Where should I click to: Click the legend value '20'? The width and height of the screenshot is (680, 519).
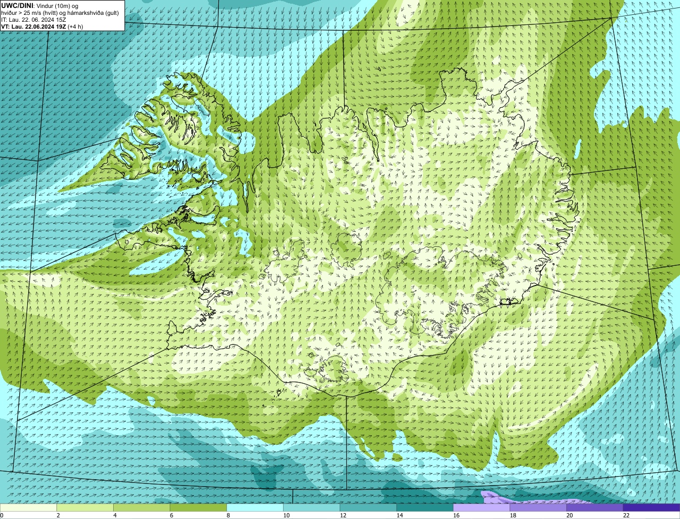(569, 515)
